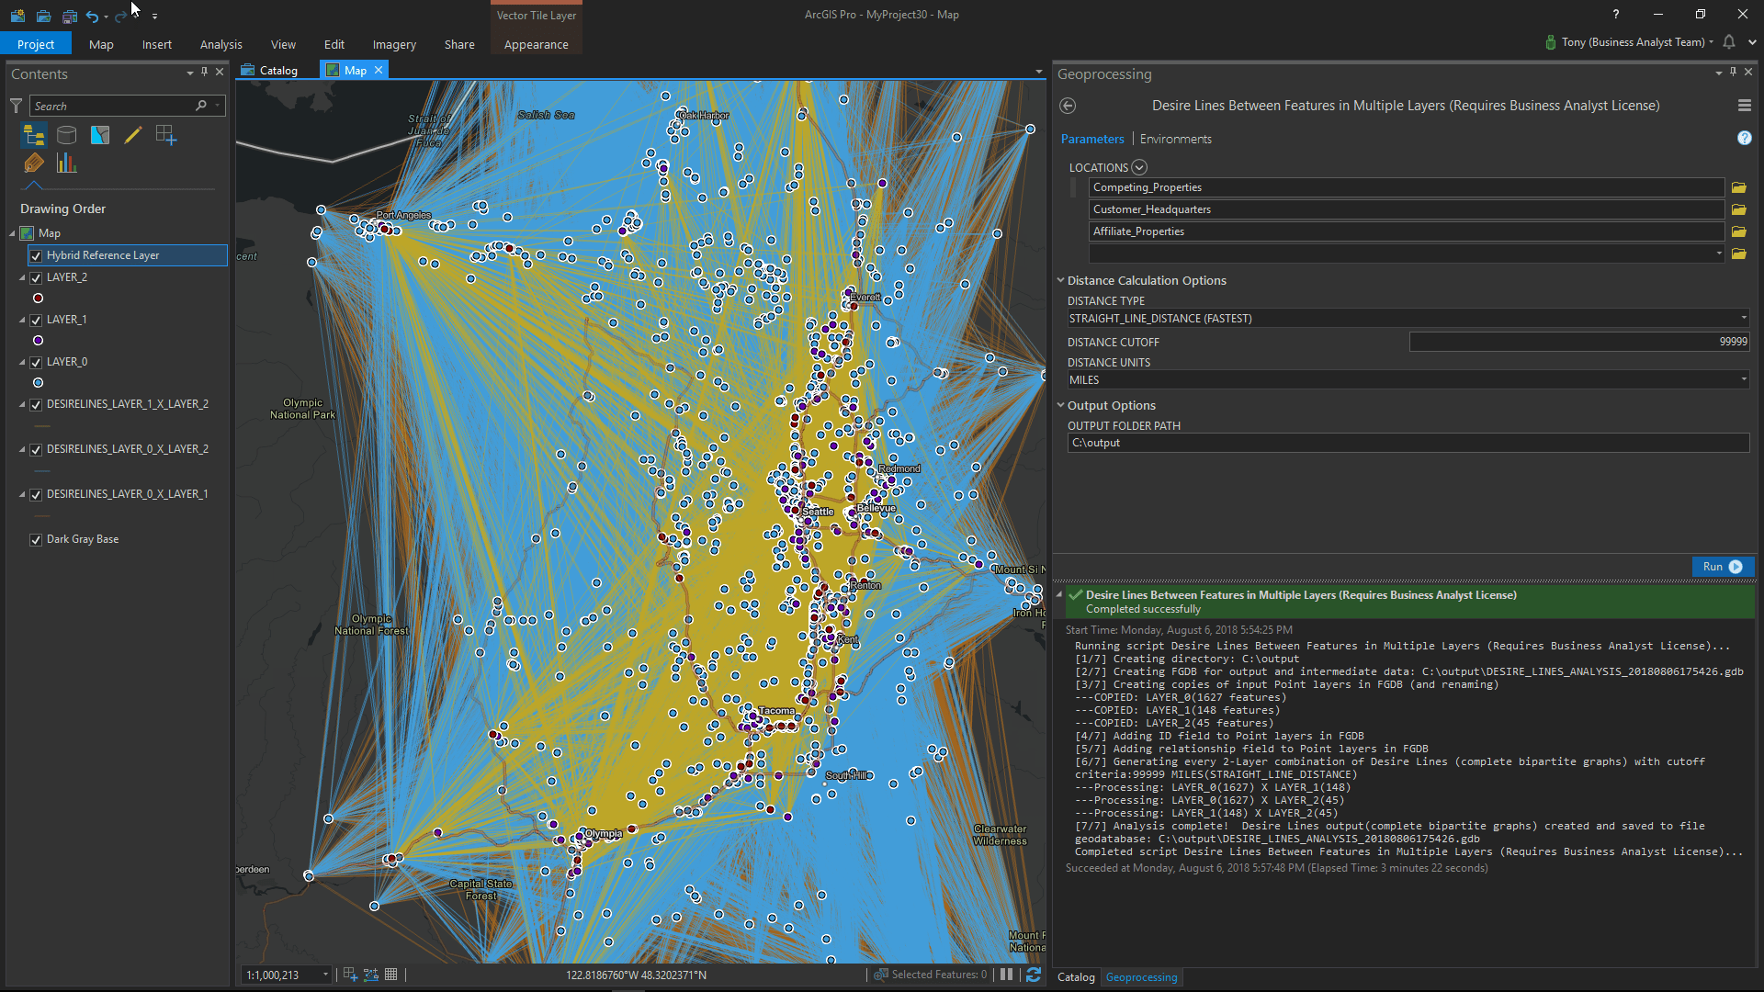
Task: Browse folder for Affiliate_Properties input
Action: click(x=1739, y=231)
